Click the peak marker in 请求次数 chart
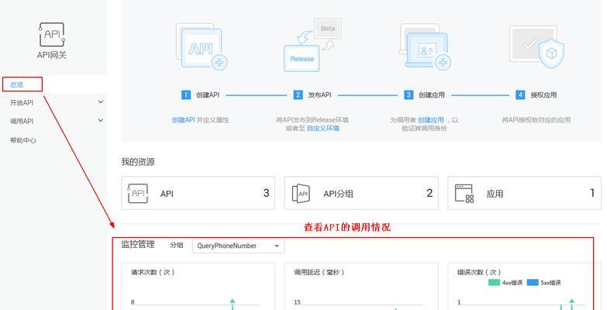The width and height of the screenshot is (607, 310). (x=233, y=301)
